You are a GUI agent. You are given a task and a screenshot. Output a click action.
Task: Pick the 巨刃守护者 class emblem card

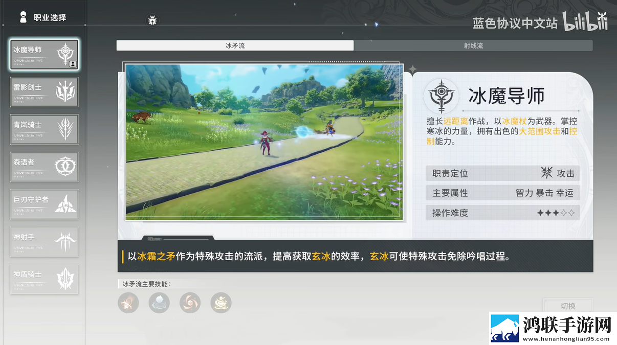[44, 204]
